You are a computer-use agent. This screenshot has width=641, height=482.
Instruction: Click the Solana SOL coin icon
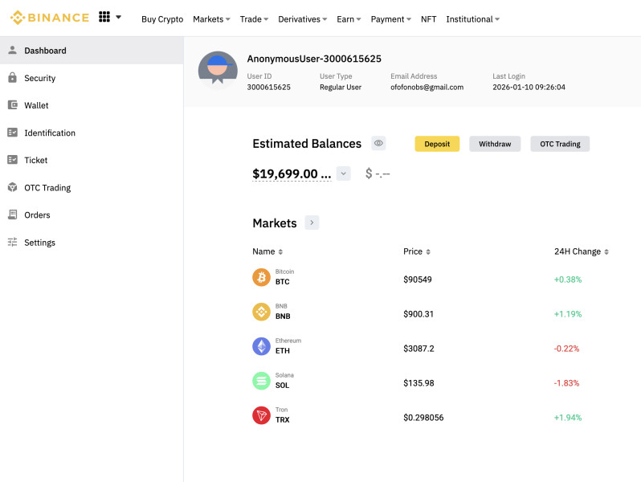click(261, 381)
